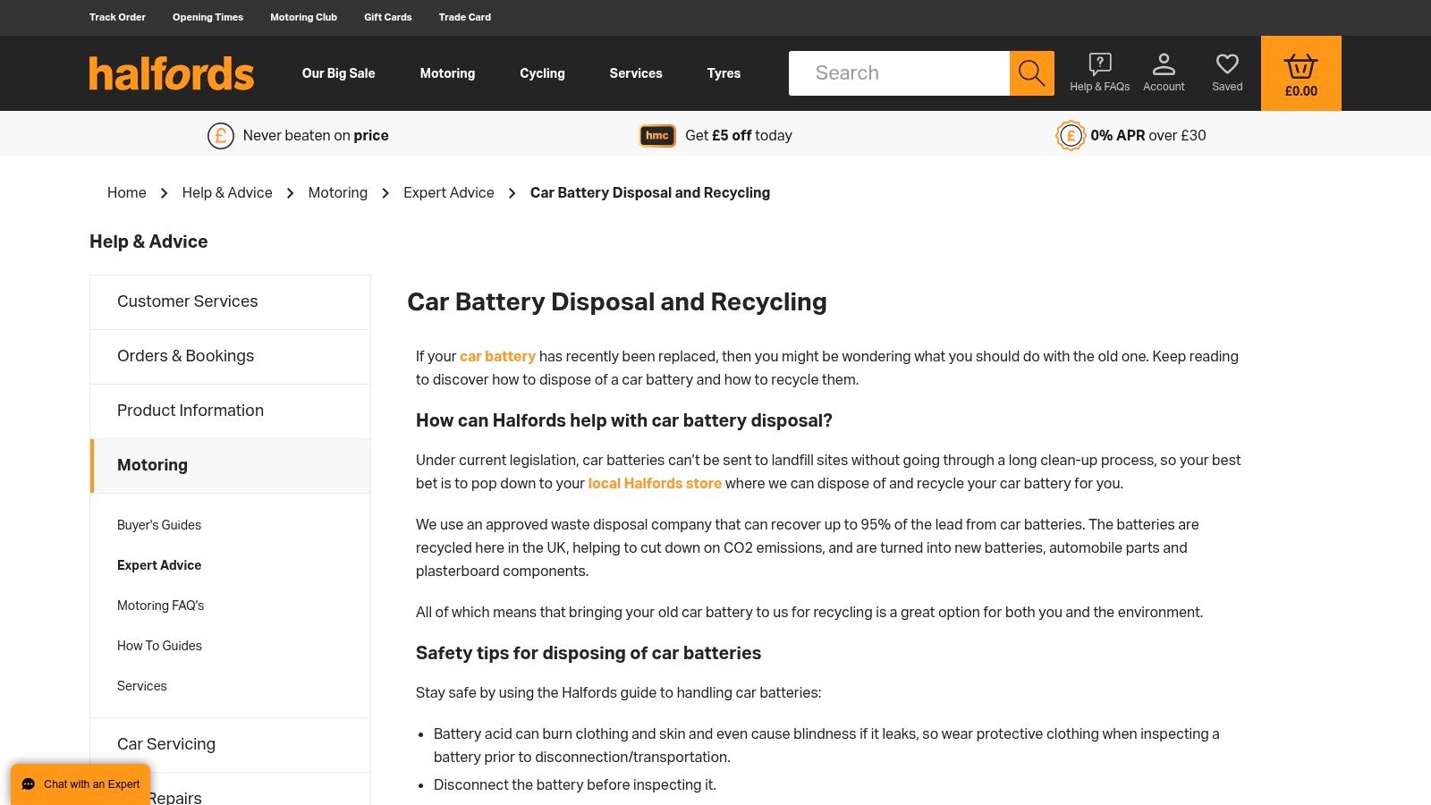Click the hmc badge next to £5 off offer

click(x=657, y=135)
